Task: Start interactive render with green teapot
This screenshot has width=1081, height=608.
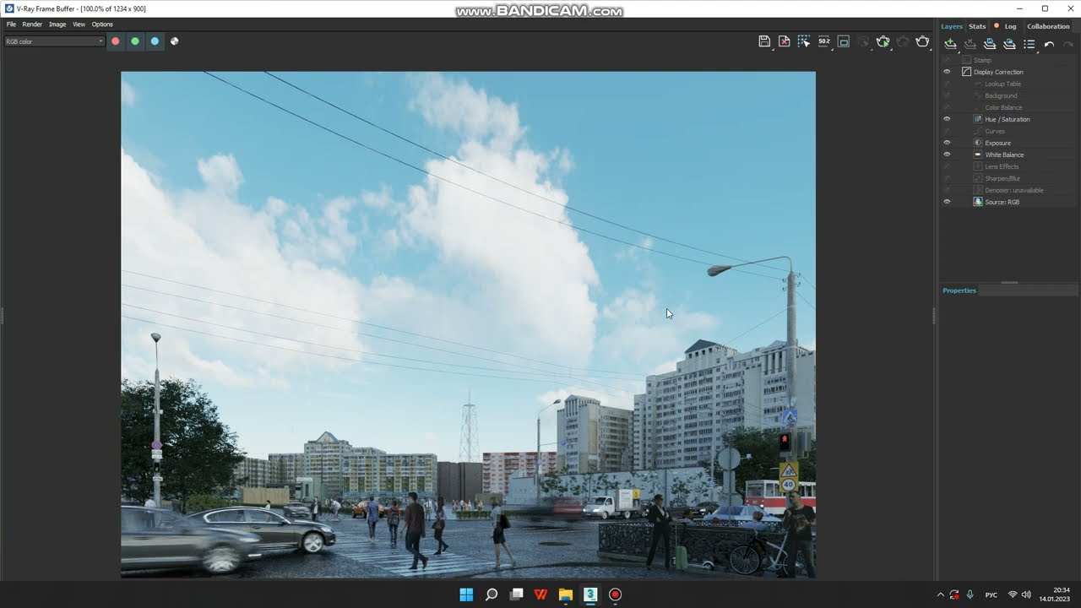Action: pos(883,41)
